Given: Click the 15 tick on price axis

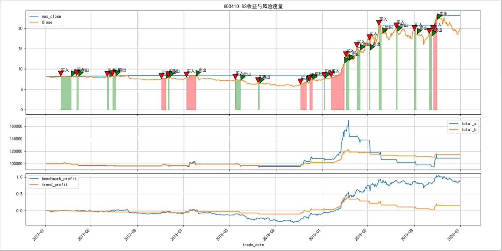Looking at the screenshot, I should tap(21, 49).
